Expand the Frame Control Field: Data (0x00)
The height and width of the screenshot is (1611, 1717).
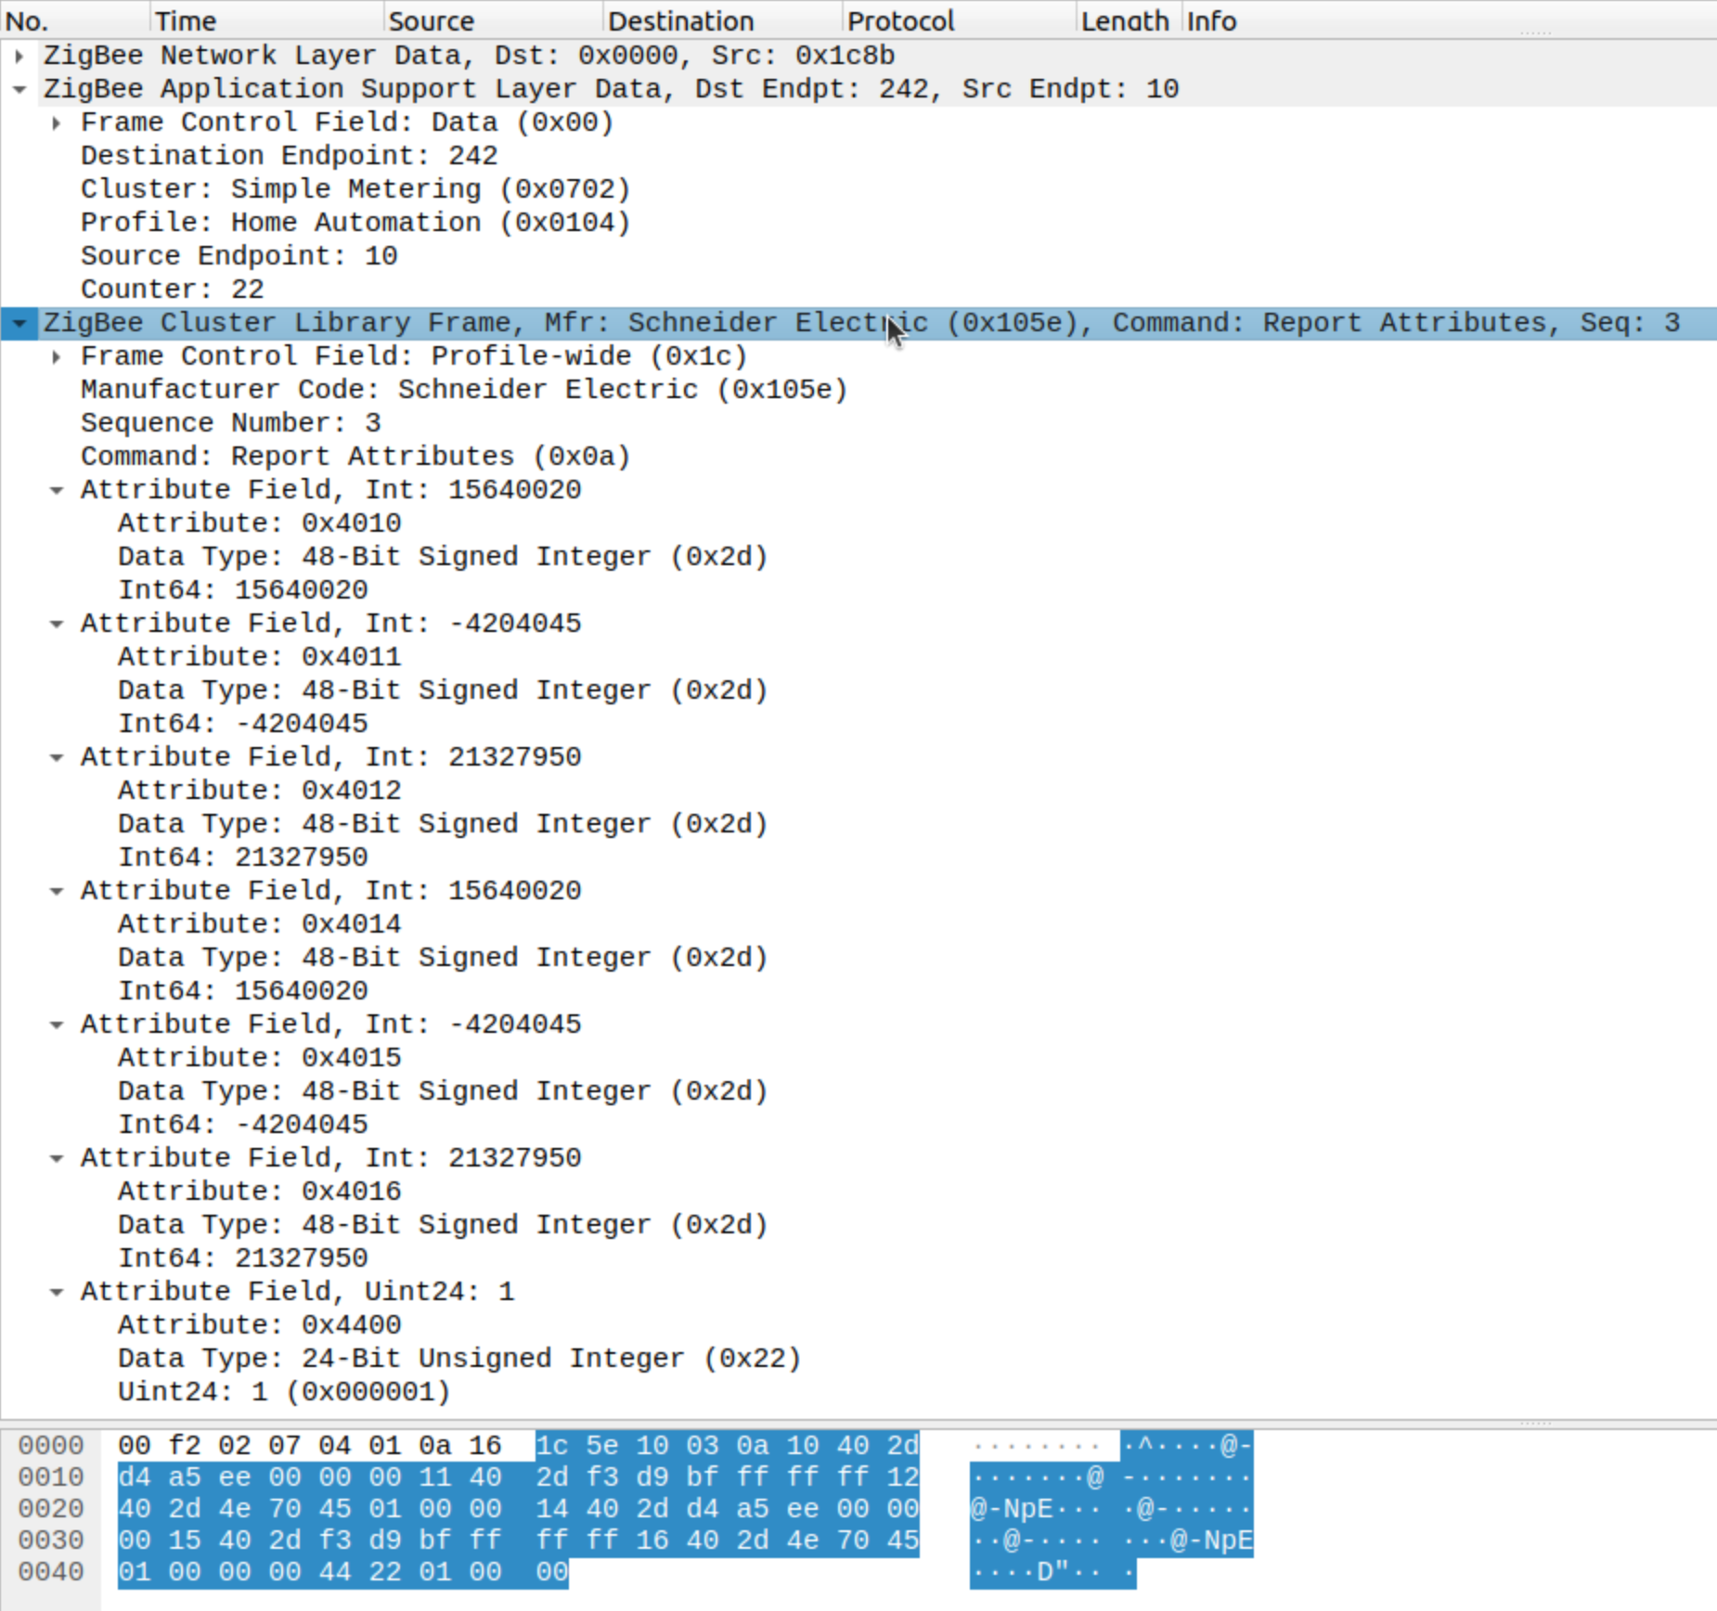pos(57,122)
